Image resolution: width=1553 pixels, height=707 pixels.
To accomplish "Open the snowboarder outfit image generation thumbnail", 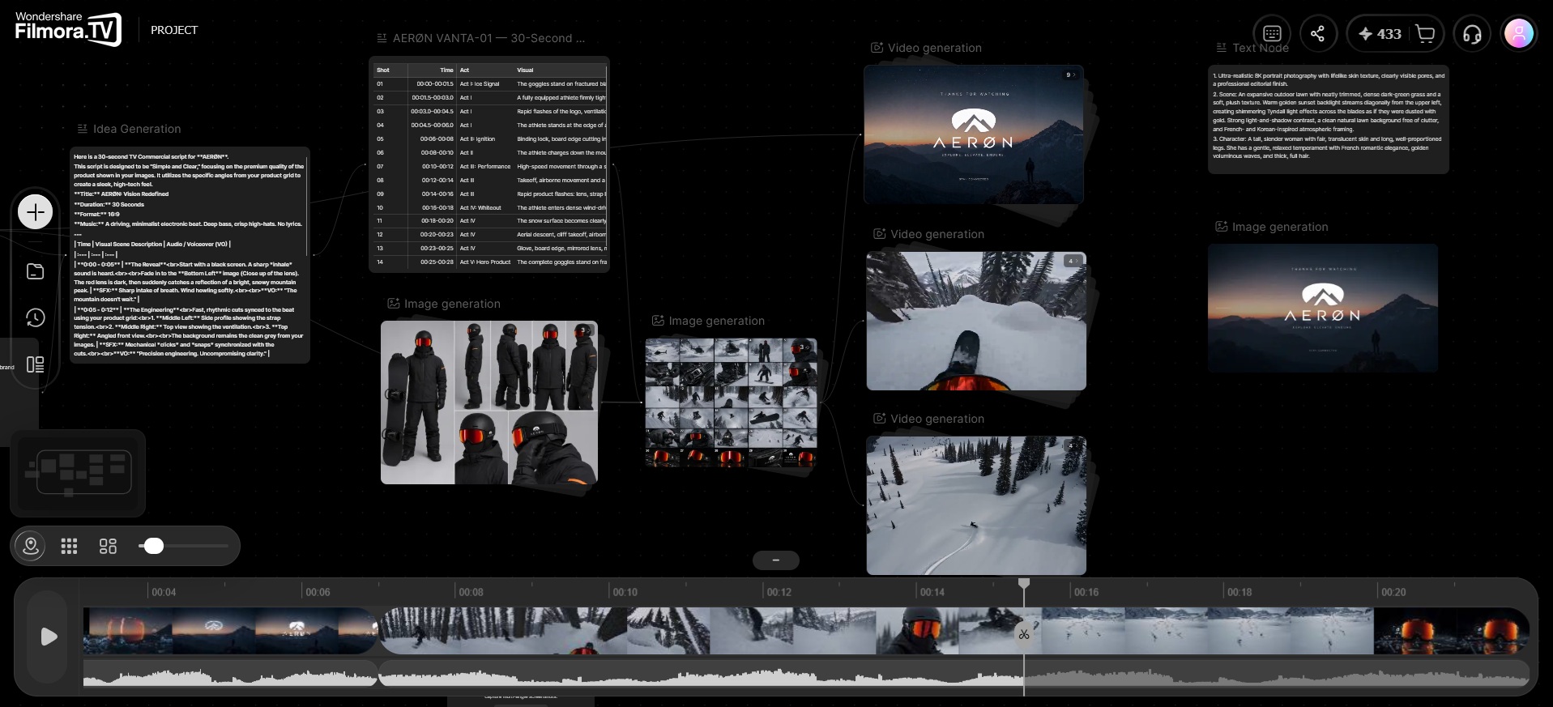I will (489, 402).
